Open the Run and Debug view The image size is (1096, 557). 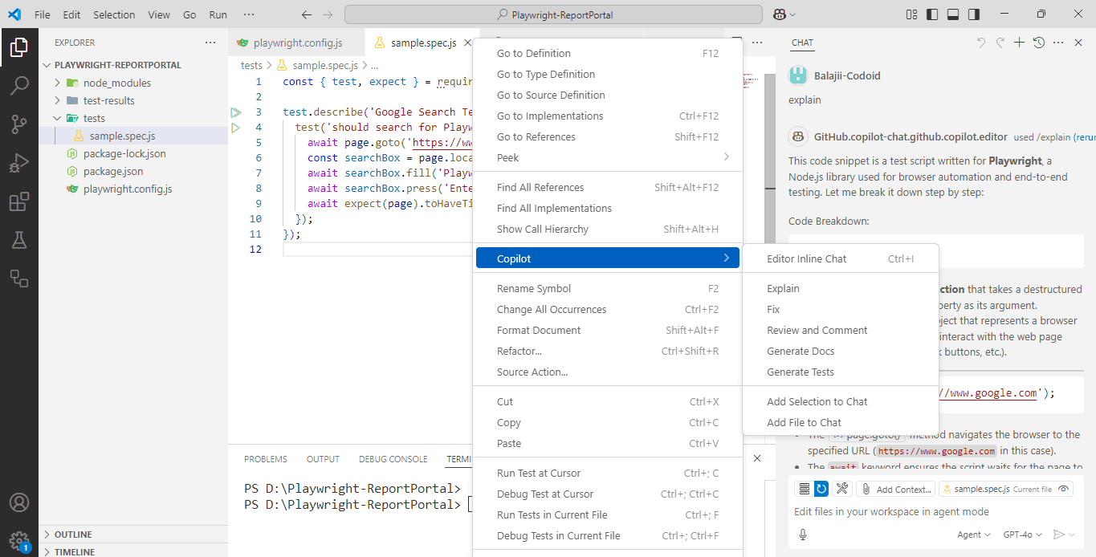click(x=19, y=162)
